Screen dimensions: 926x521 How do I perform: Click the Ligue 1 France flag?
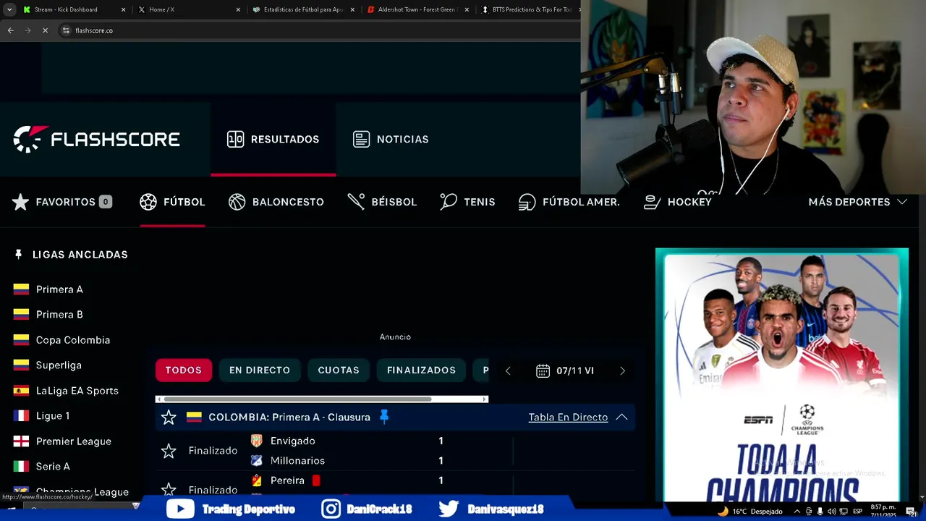coord(21,416)
